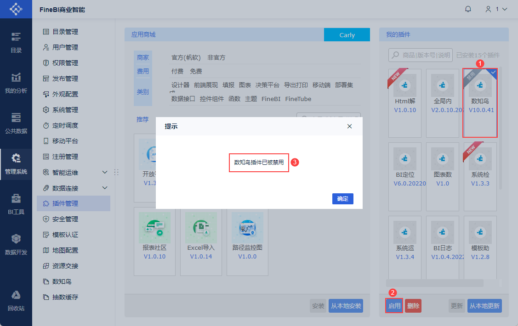
Task: Filter category by FineTube
Action: point(298,99)
